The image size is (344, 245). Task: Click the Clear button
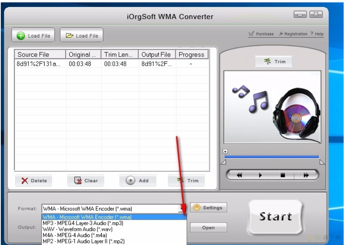(86, 181)
